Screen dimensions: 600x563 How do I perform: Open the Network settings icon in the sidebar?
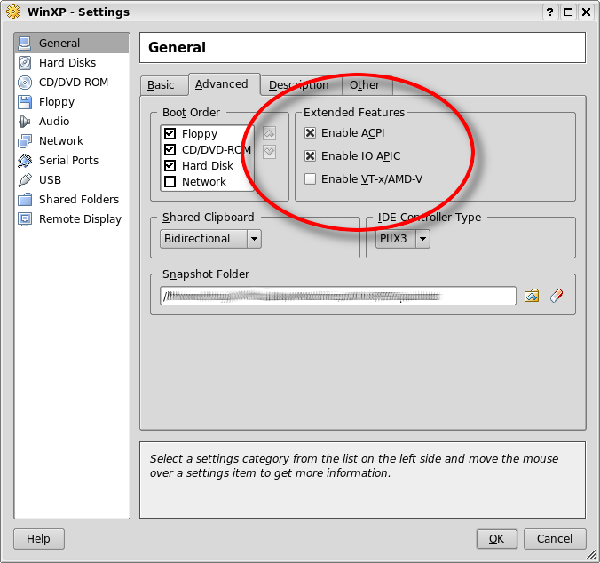point(25,141)
